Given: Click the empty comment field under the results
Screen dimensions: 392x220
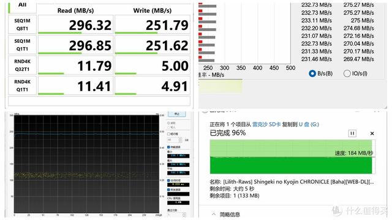Looking at the screenshot, I should click(x=99, y=101).
